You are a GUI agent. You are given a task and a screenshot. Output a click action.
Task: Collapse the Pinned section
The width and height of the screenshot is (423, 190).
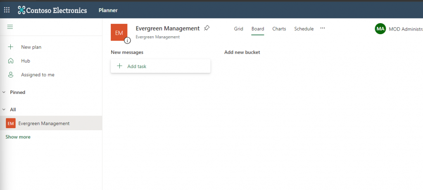click(x=4, y=92)
